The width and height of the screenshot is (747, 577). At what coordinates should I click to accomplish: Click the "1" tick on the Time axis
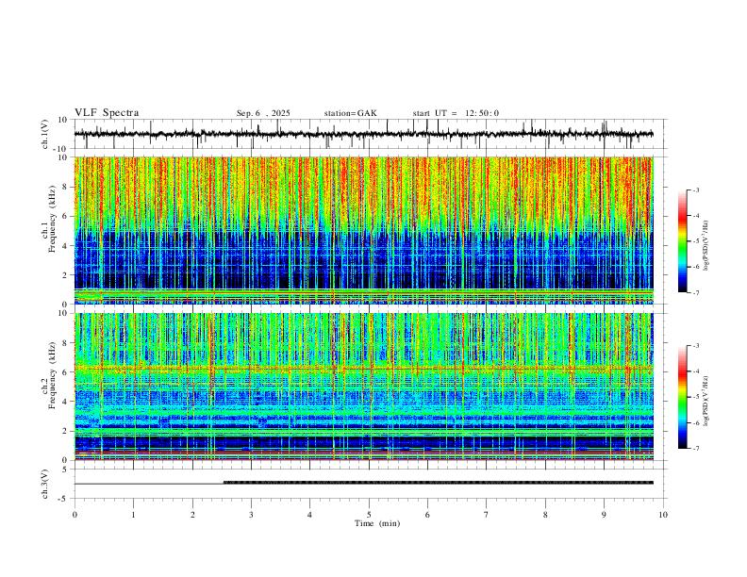click(133, 515)
